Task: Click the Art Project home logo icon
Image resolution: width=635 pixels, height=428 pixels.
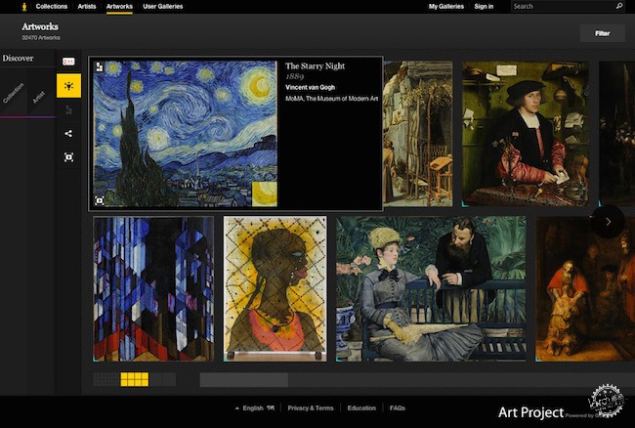Action: [x=24, y=7]
